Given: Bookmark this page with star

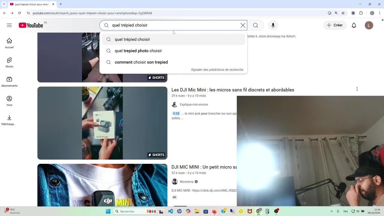Looking at the screenshot, I should pos(343,13).
